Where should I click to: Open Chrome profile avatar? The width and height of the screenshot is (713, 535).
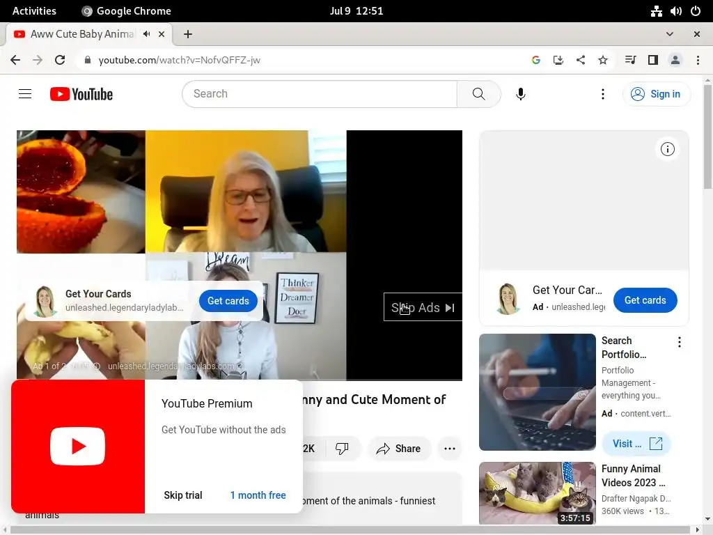coord(675,60)
